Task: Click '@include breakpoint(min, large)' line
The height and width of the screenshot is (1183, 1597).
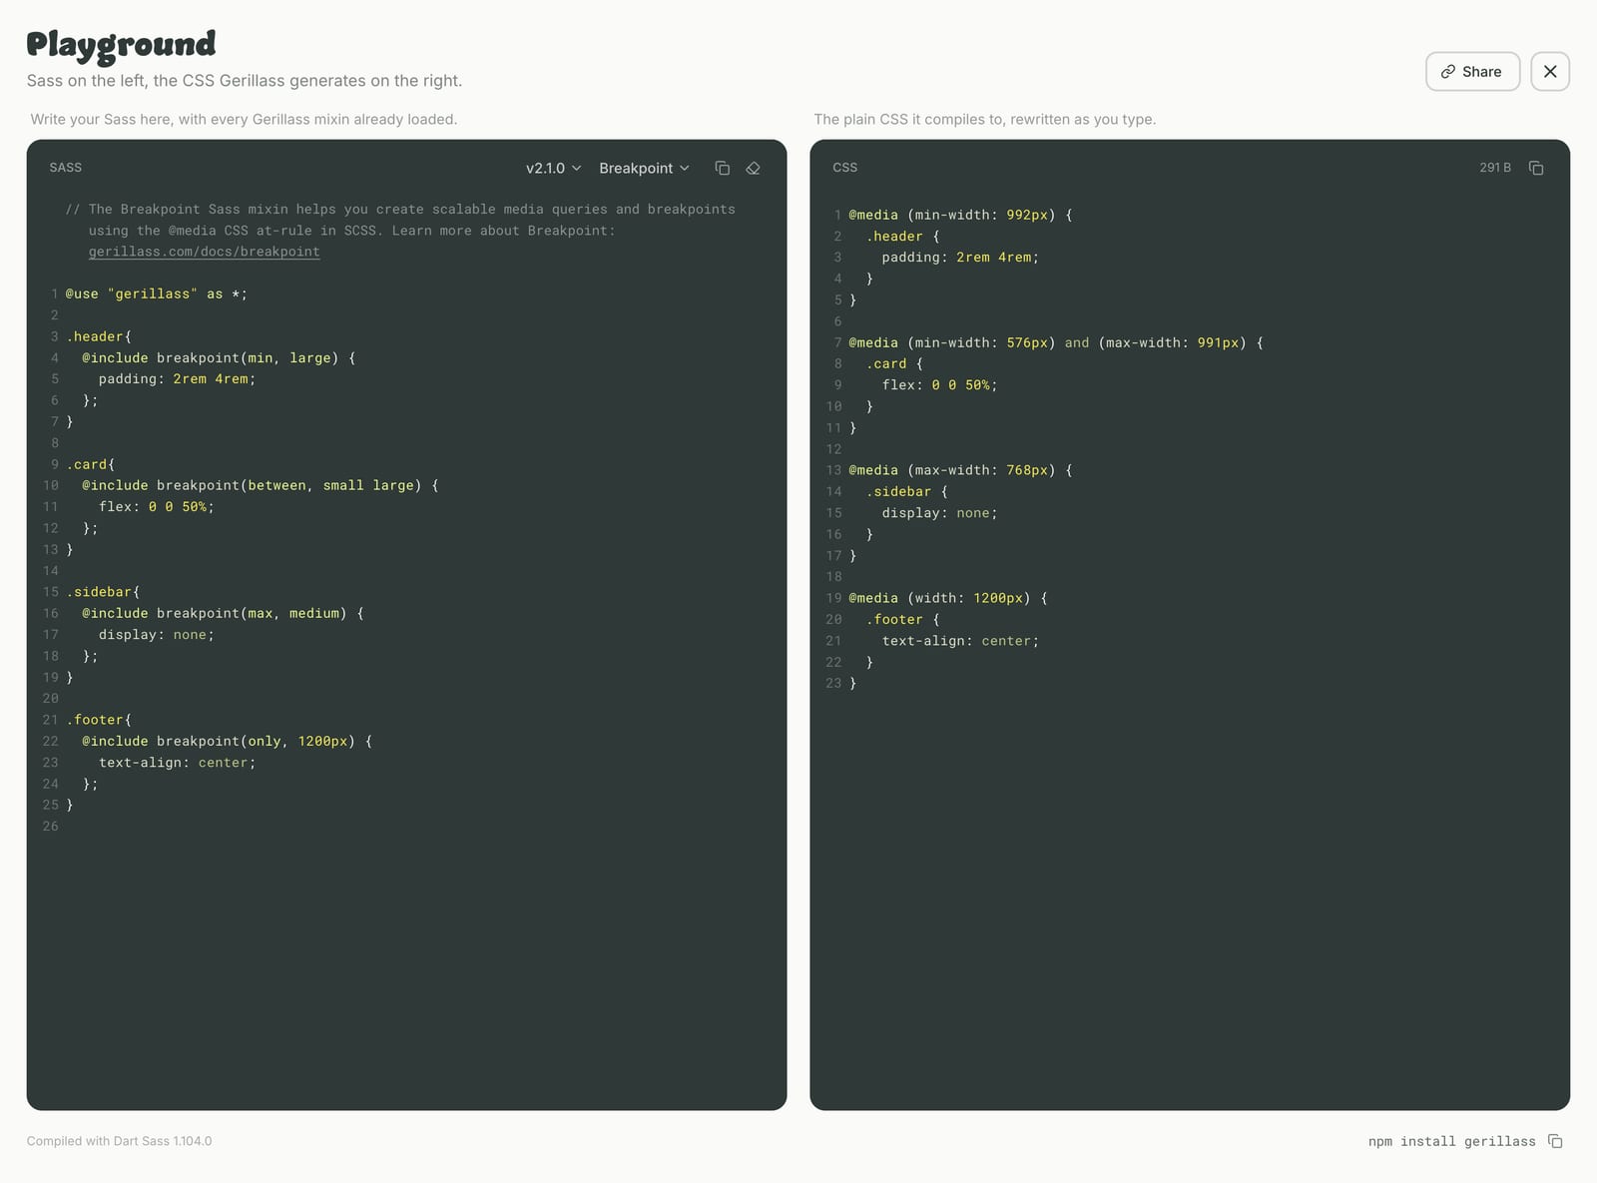Action: coord(219,357)
